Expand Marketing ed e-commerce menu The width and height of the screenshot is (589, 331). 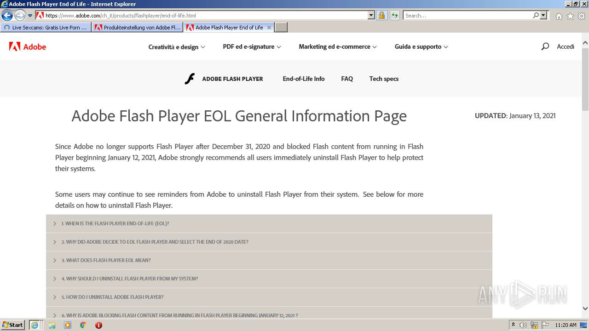(338, 46)
